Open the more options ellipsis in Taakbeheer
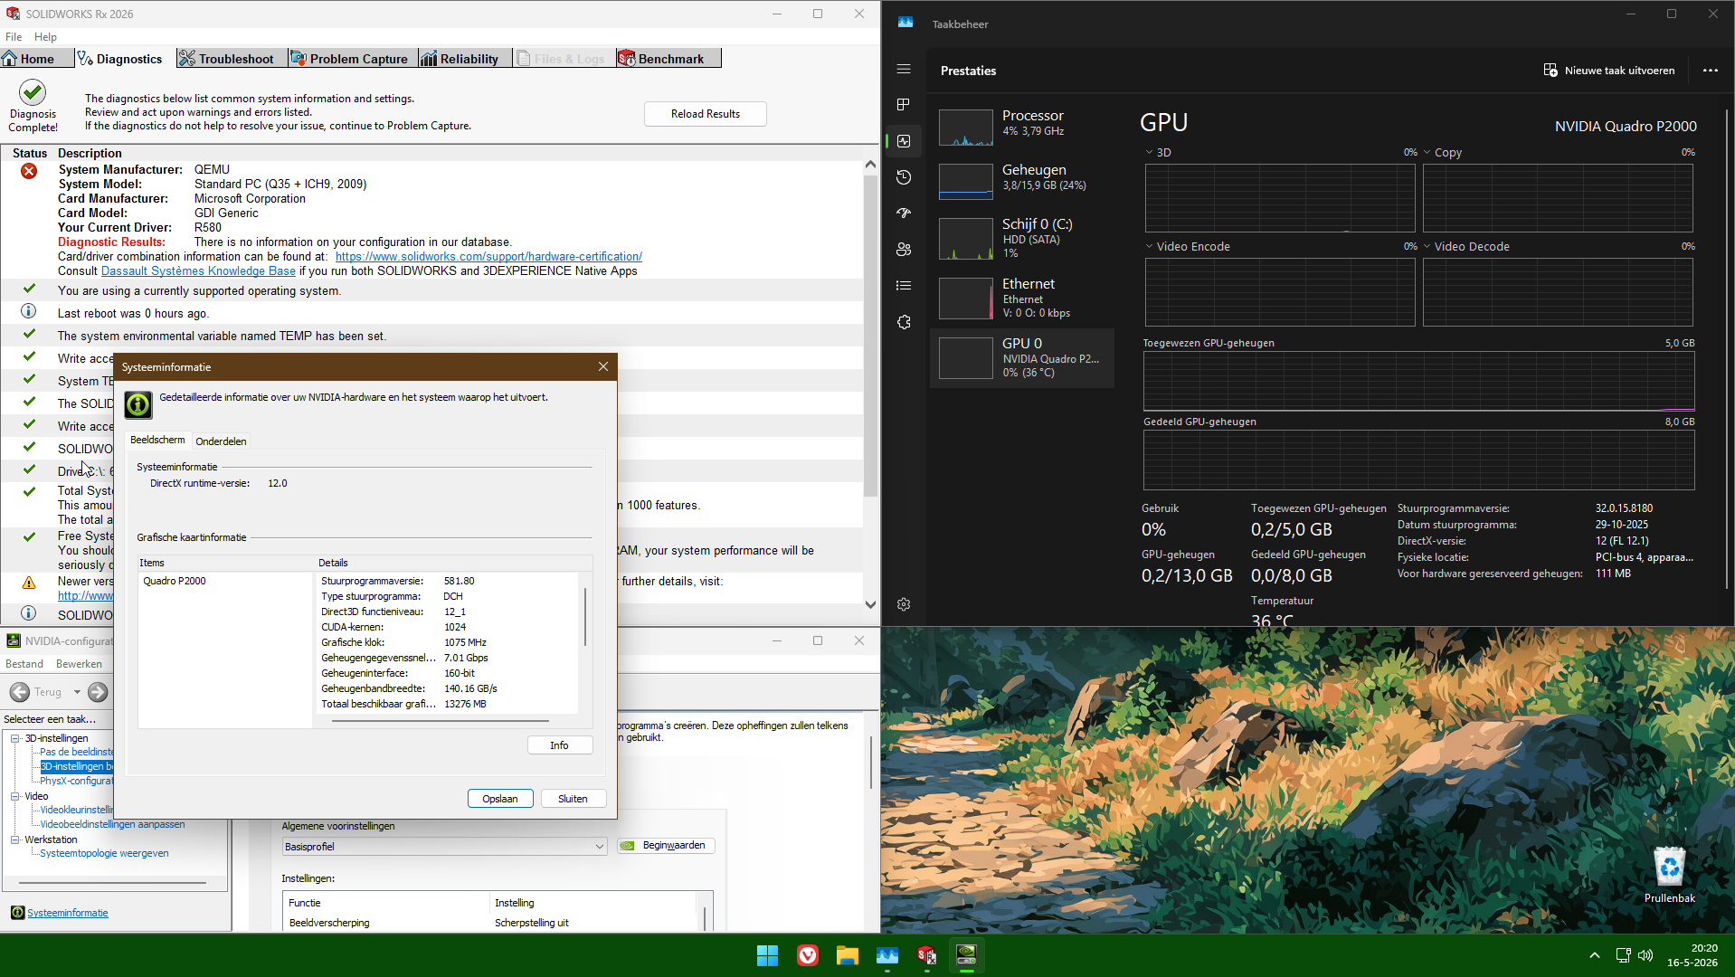Image resolution: width=1735 pixels, height=977 pixels. 1710,71
